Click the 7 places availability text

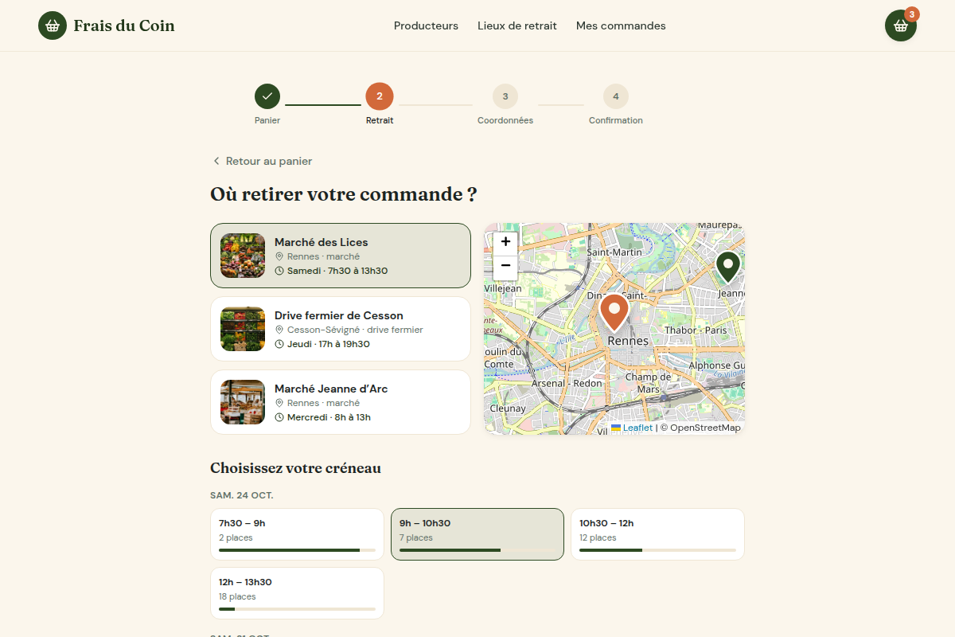[416, 537]
